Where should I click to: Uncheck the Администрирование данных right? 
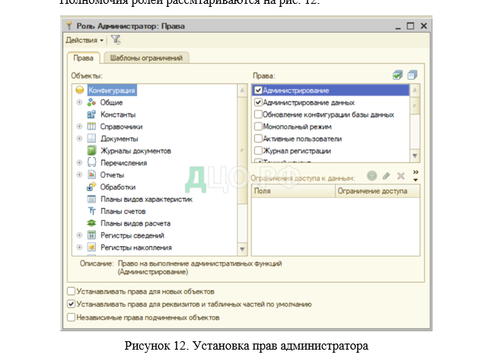(x=258, y=102)
